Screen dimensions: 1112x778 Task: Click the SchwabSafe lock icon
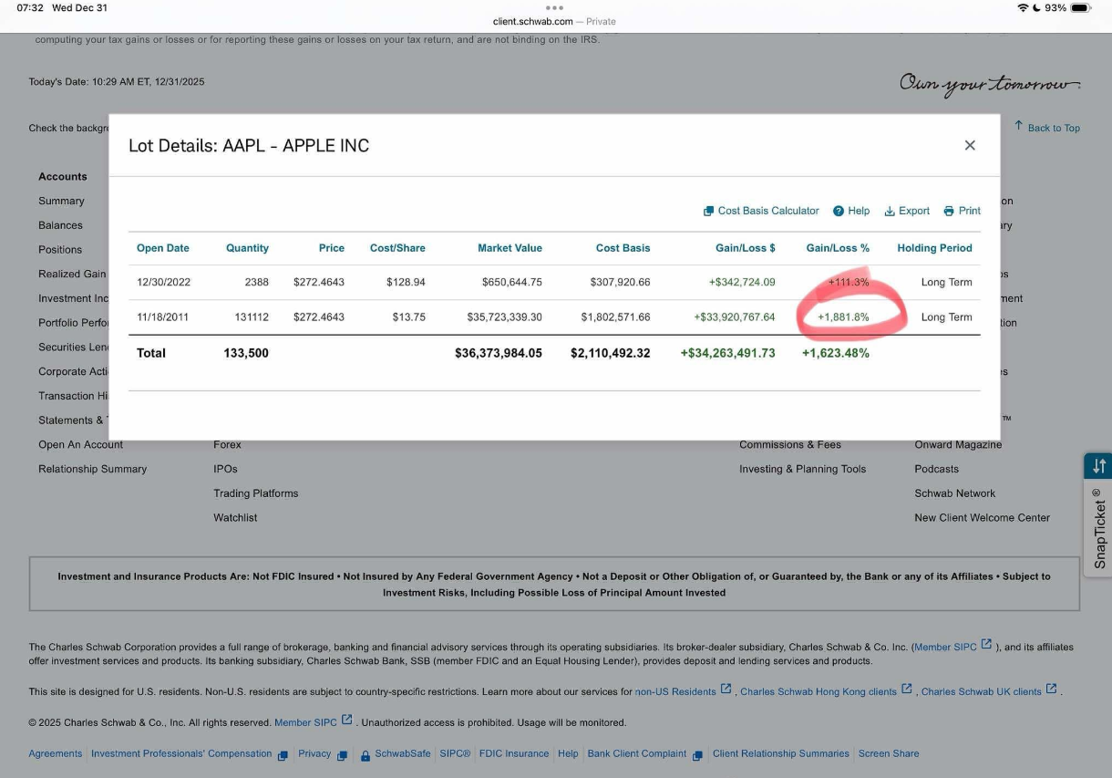pos(365,755)
